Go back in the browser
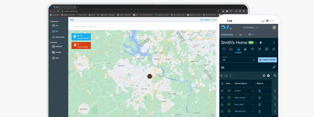Screen dimensions: 314x117 click(x=51, y=11)
